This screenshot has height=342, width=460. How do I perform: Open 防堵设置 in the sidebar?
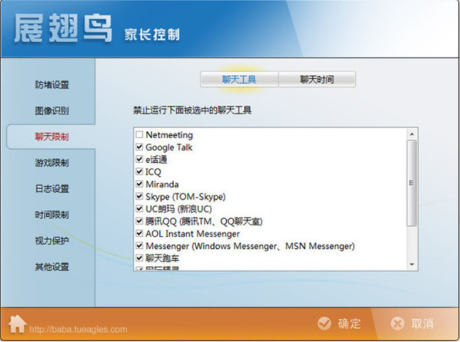tap(52, 85)
